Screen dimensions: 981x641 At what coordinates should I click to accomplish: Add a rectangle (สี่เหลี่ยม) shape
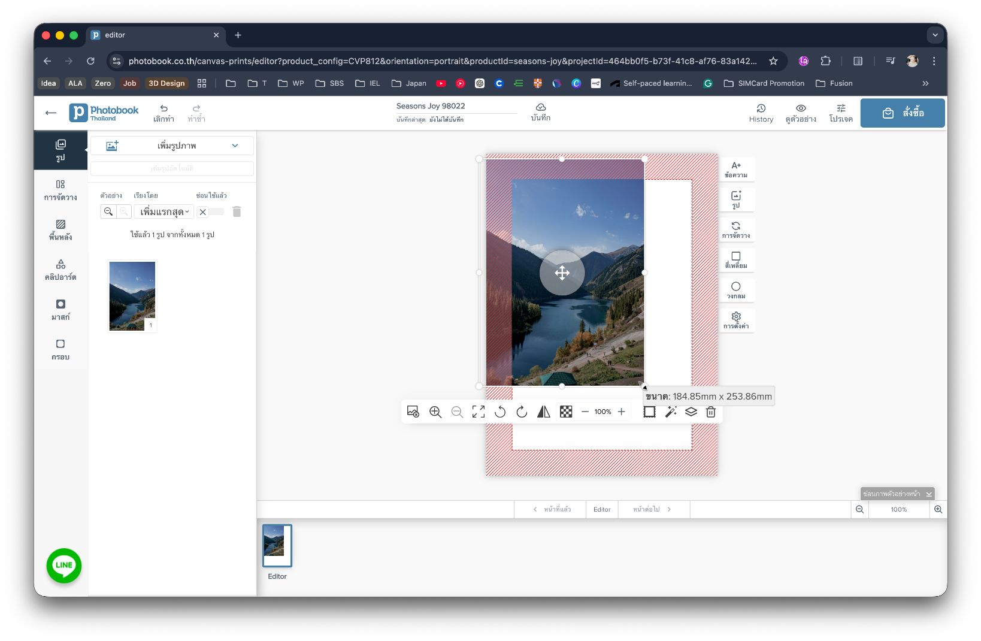click(736, 260)
